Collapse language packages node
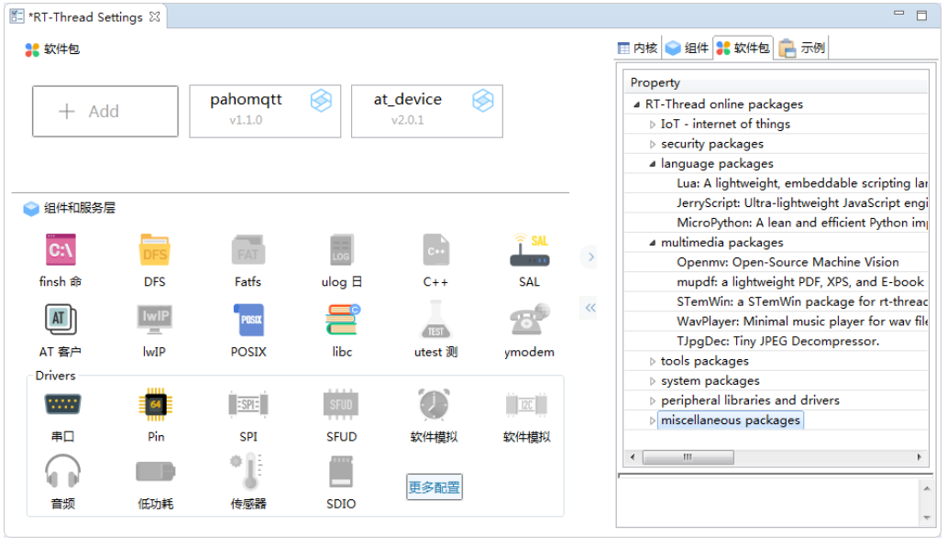Image resolution: width=947 pixels, height=546 pixels. pyautogui.click(x=653, y=164)
